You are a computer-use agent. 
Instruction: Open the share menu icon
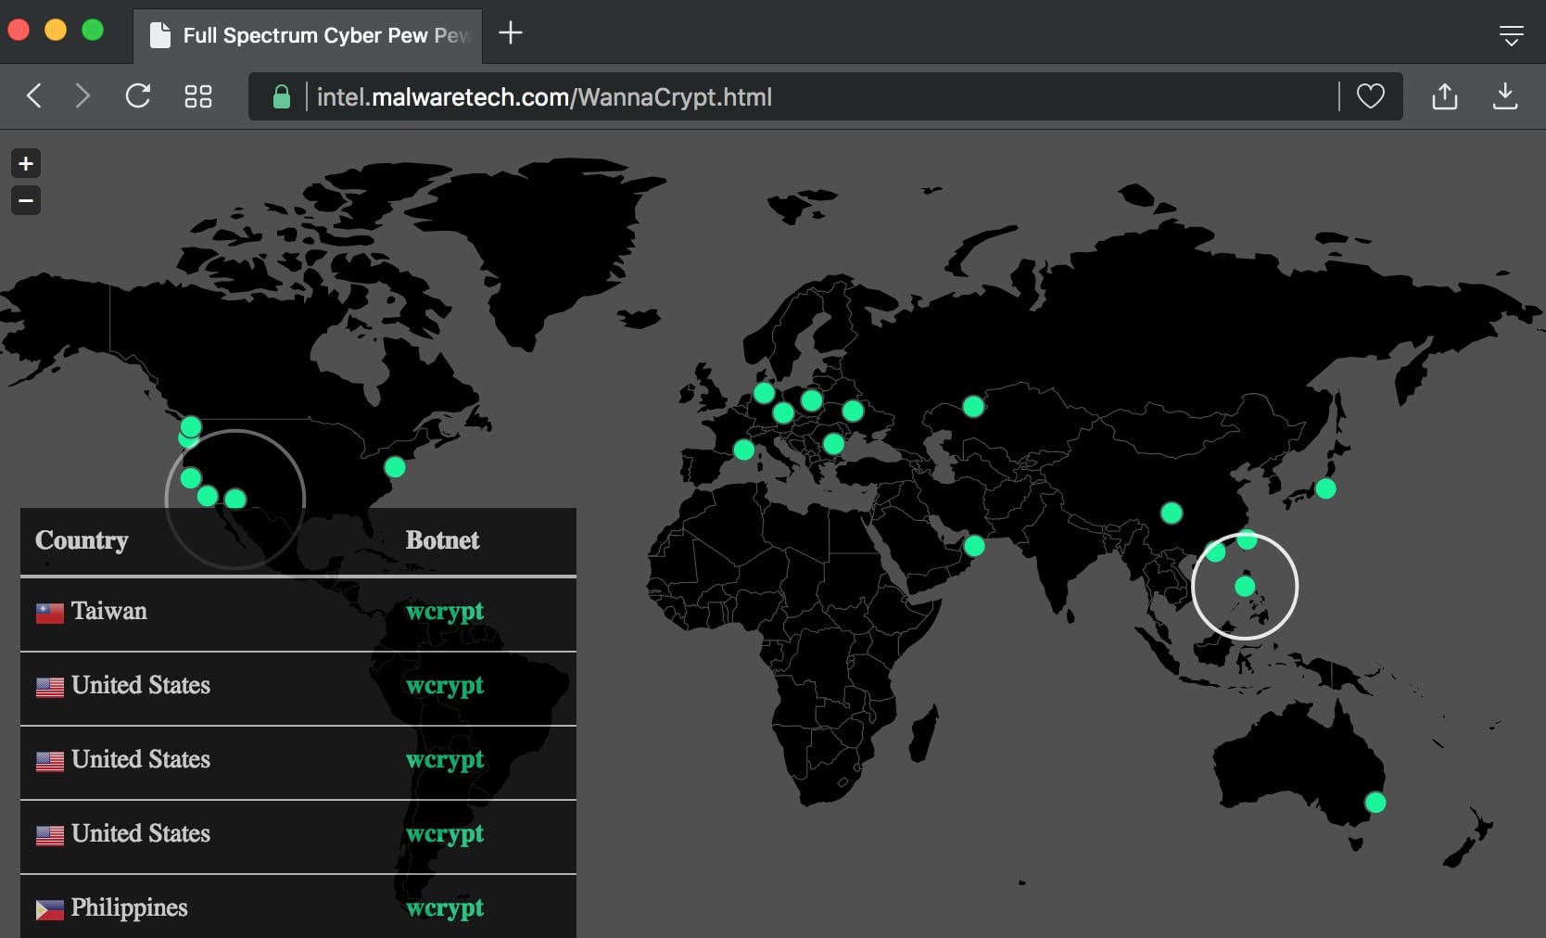1445,95
